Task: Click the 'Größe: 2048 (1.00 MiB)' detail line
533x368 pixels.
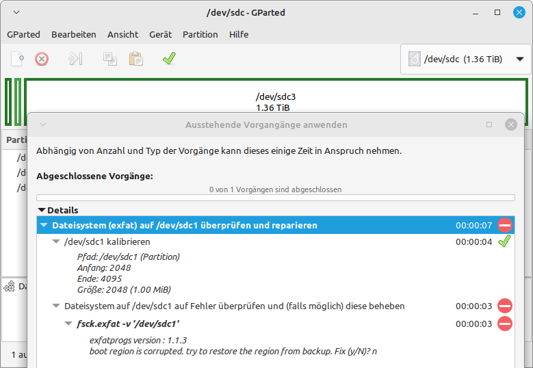Action: tap(124, 289)
